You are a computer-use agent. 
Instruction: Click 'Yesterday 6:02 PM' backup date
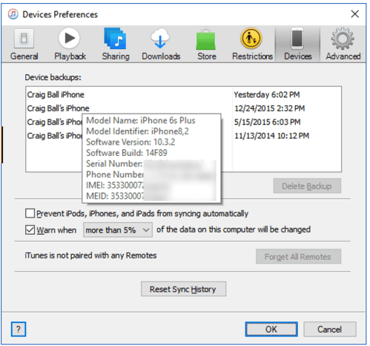(267, 94)
